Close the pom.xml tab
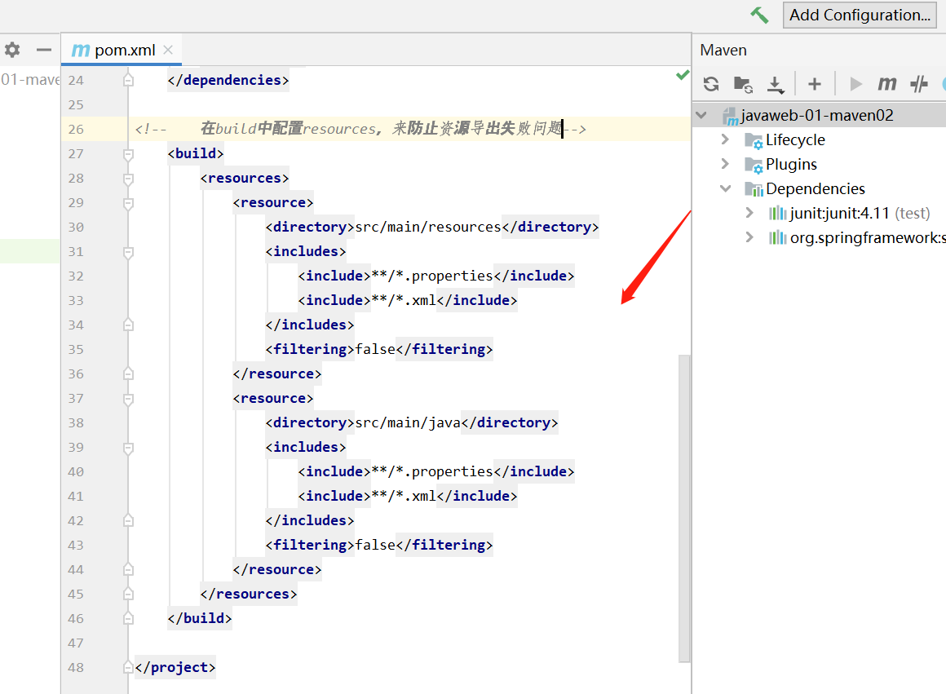The height and width of the screenshot is (694, 946). point(168,50)
